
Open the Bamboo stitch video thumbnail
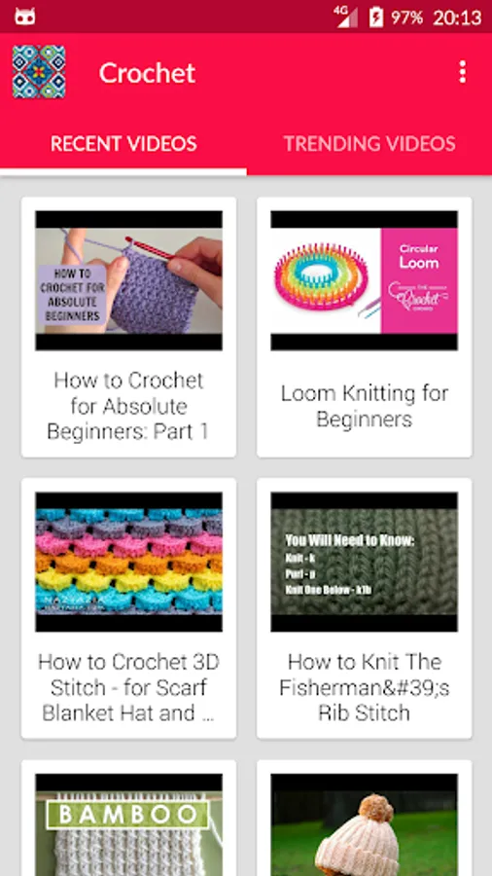129,824
